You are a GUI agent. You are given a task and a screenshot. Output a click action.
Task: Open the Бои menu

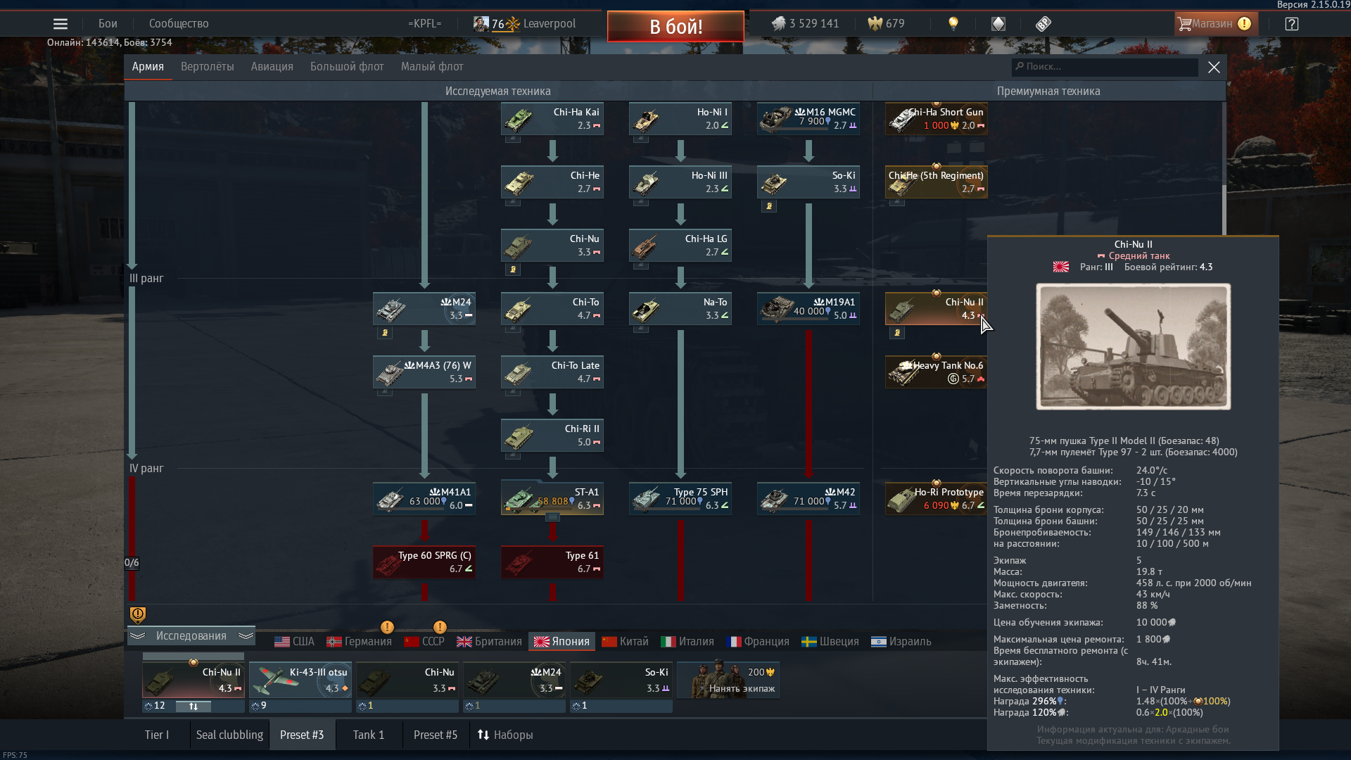tap(108, 24)
